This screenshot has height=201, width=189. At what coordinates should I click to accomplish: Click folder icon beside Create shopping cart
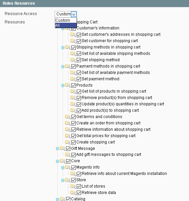point(68,142)
